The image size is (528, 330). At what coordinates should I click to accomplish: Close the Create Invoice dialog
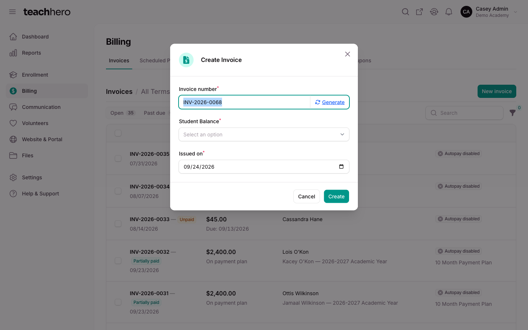348,54
